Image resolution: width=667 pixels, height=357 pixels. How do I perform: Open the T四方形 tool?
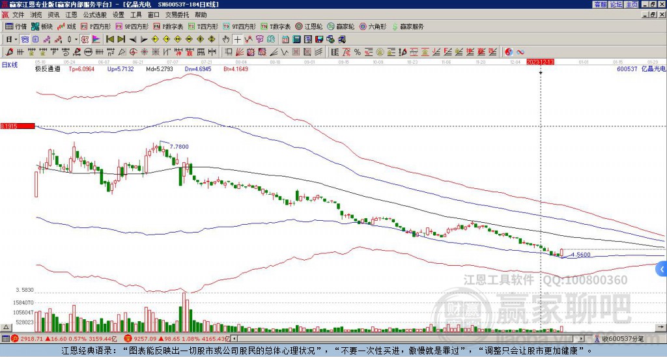[203, 26]
